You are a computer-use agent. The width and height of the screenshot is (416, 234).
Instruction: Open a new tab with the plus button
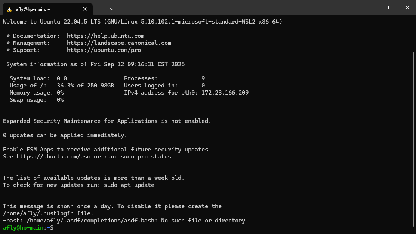(x=101, y=9)
